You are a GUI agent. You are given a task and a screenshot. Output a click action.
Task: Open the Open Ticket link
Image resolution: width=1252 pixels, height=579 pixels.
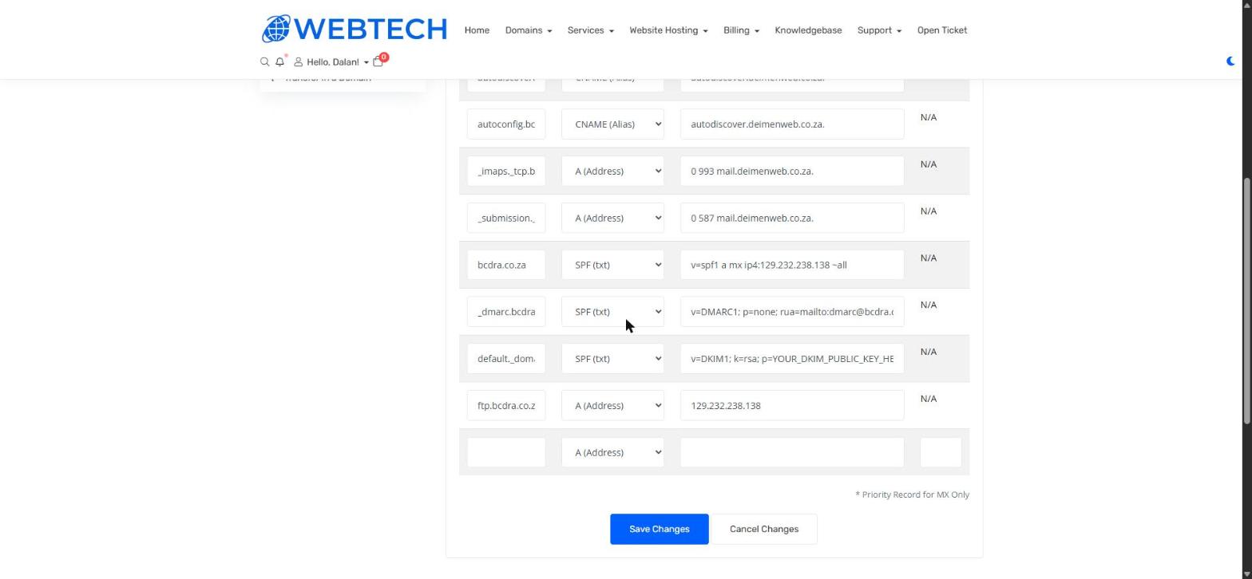coord(942,30)
